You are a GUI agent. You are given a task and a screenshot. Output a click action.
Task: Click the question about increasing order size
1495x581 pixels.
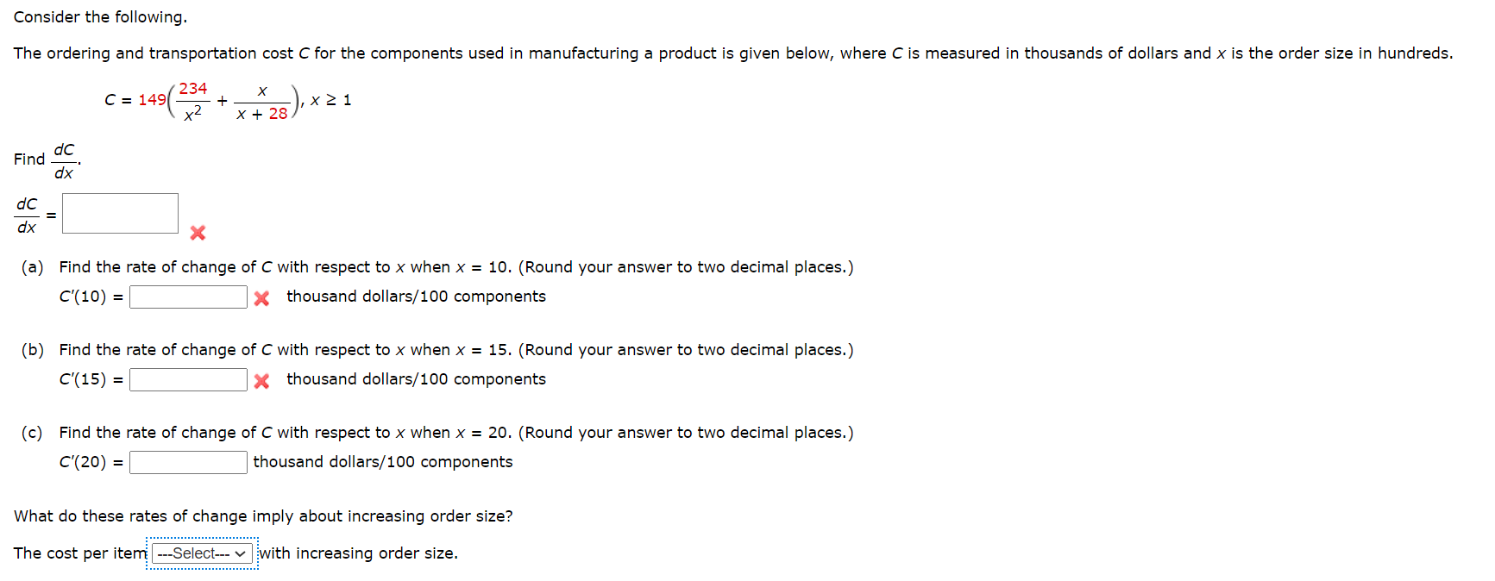pos(263,515)
